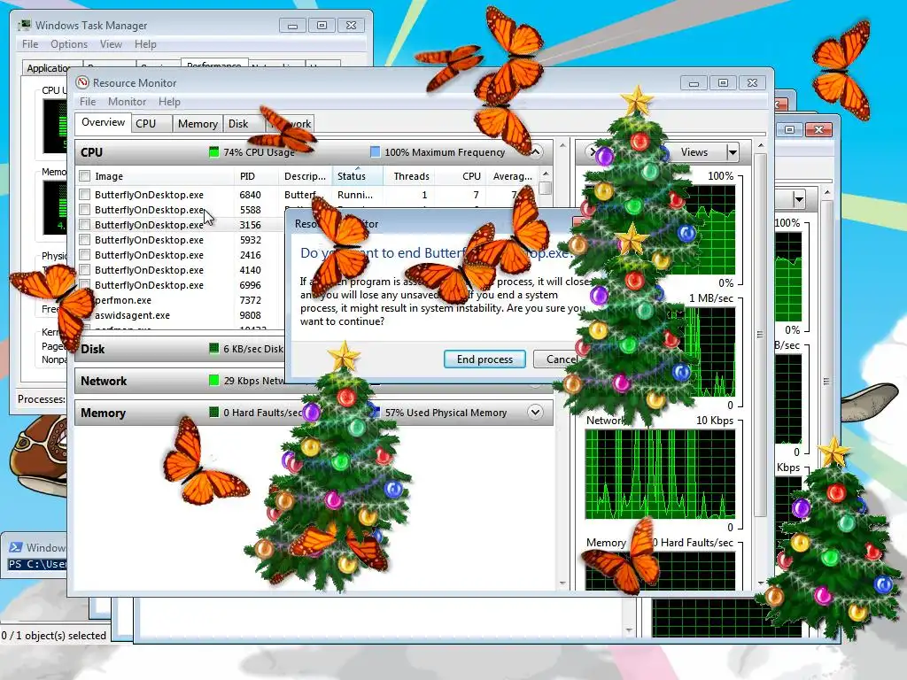Toggle the Image column select-all checkbox
Screen dimensions: 907x680
(85, 176)
